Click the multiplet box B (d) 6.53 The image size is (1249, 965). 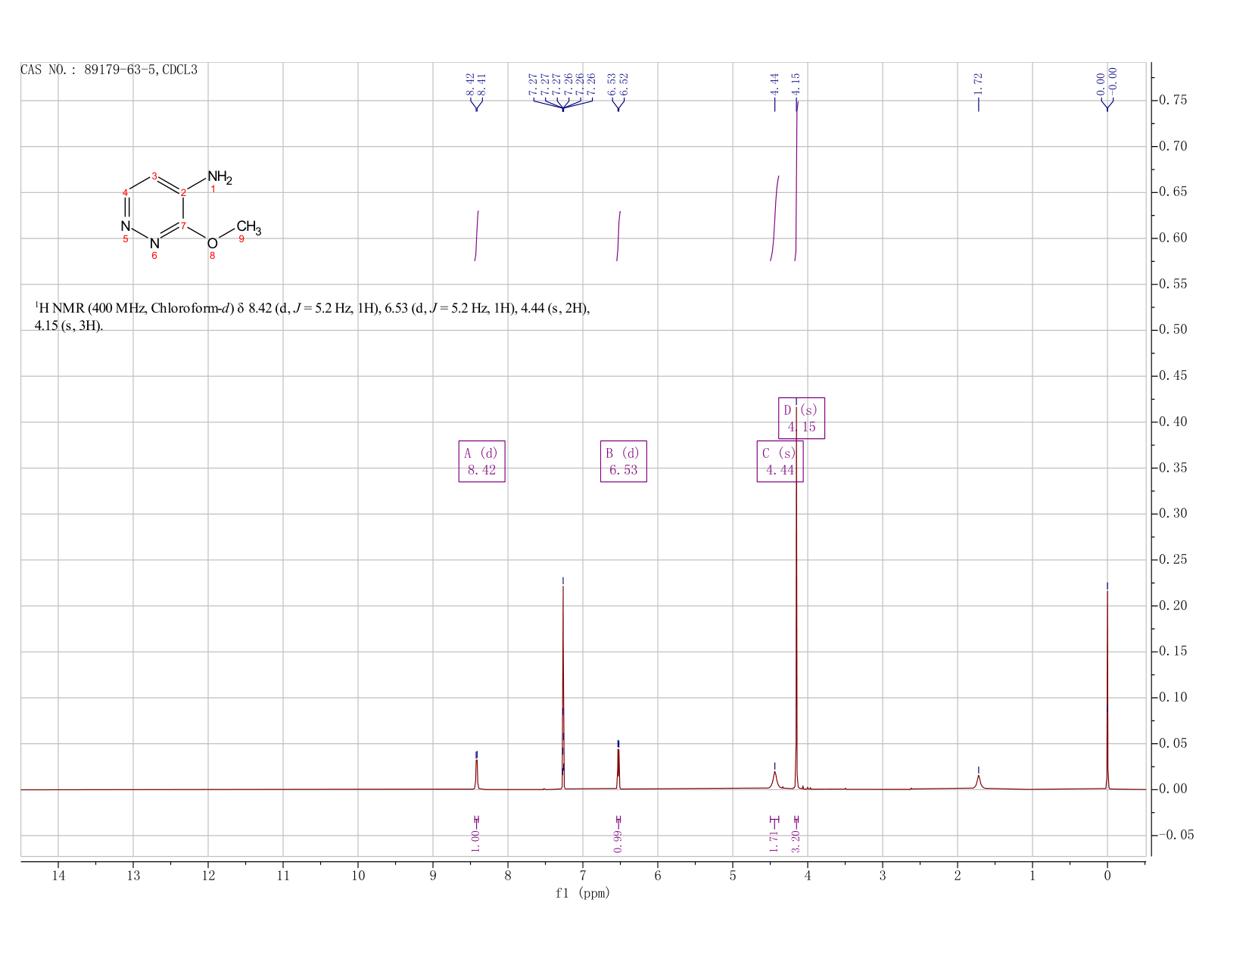coord(624,461)
